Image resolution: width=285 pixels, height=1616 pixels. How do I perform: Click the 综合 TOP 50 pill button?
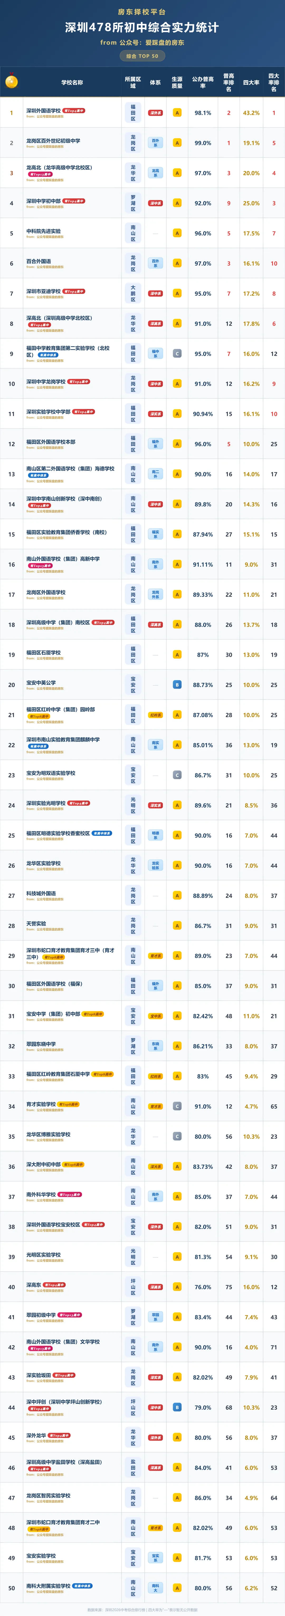pyautogui.click(x=142, y=56)
